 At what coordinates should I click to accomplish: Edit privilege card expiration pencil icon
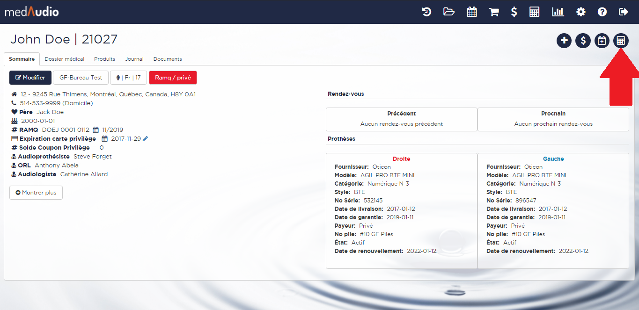click(145, 139)
